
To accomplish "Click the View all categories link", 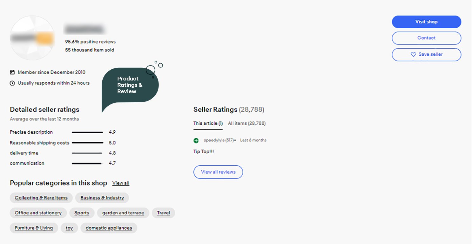I will coord(121,183).
